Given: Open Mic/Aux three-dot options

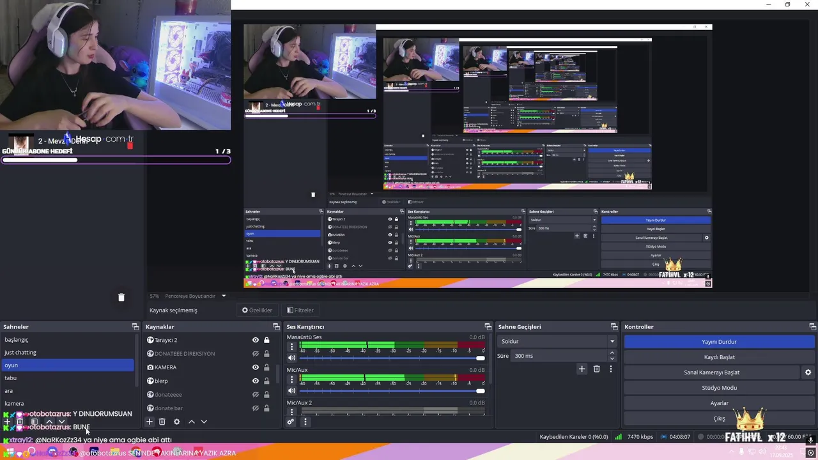Looking at the screenshot, I should [292, 379].
